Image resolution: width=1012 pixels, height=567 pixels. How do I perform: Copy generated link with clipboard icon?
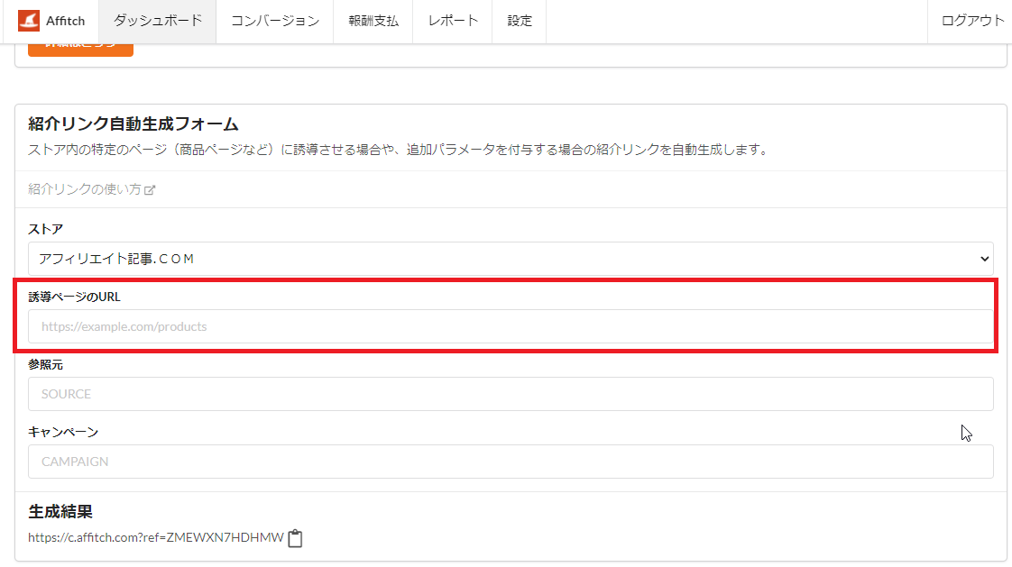(x=295, y=539)
